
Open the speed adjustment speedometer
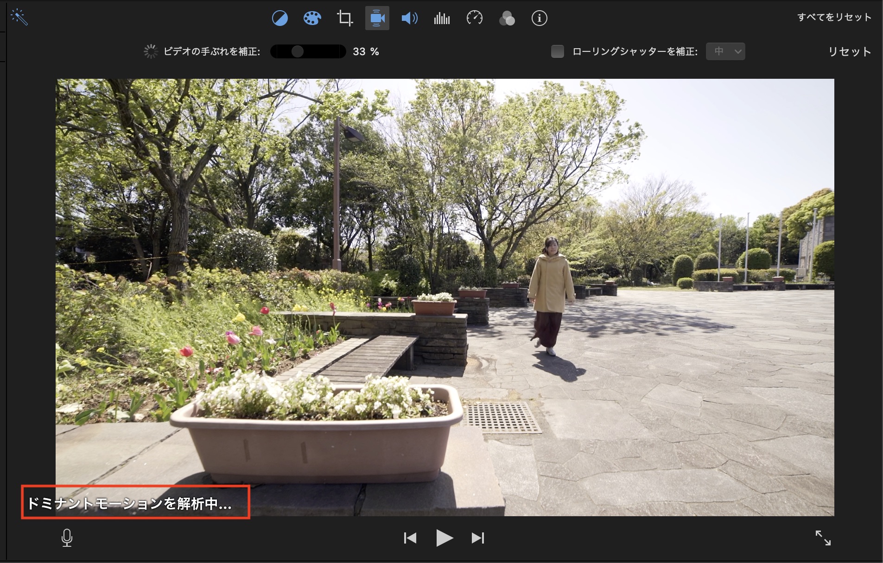tap(474, 19)
